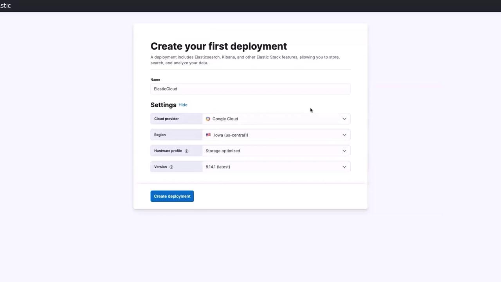Screen dimensions: 501x282
Task: Click the Version info icon
Action: [x=171, y=167]
